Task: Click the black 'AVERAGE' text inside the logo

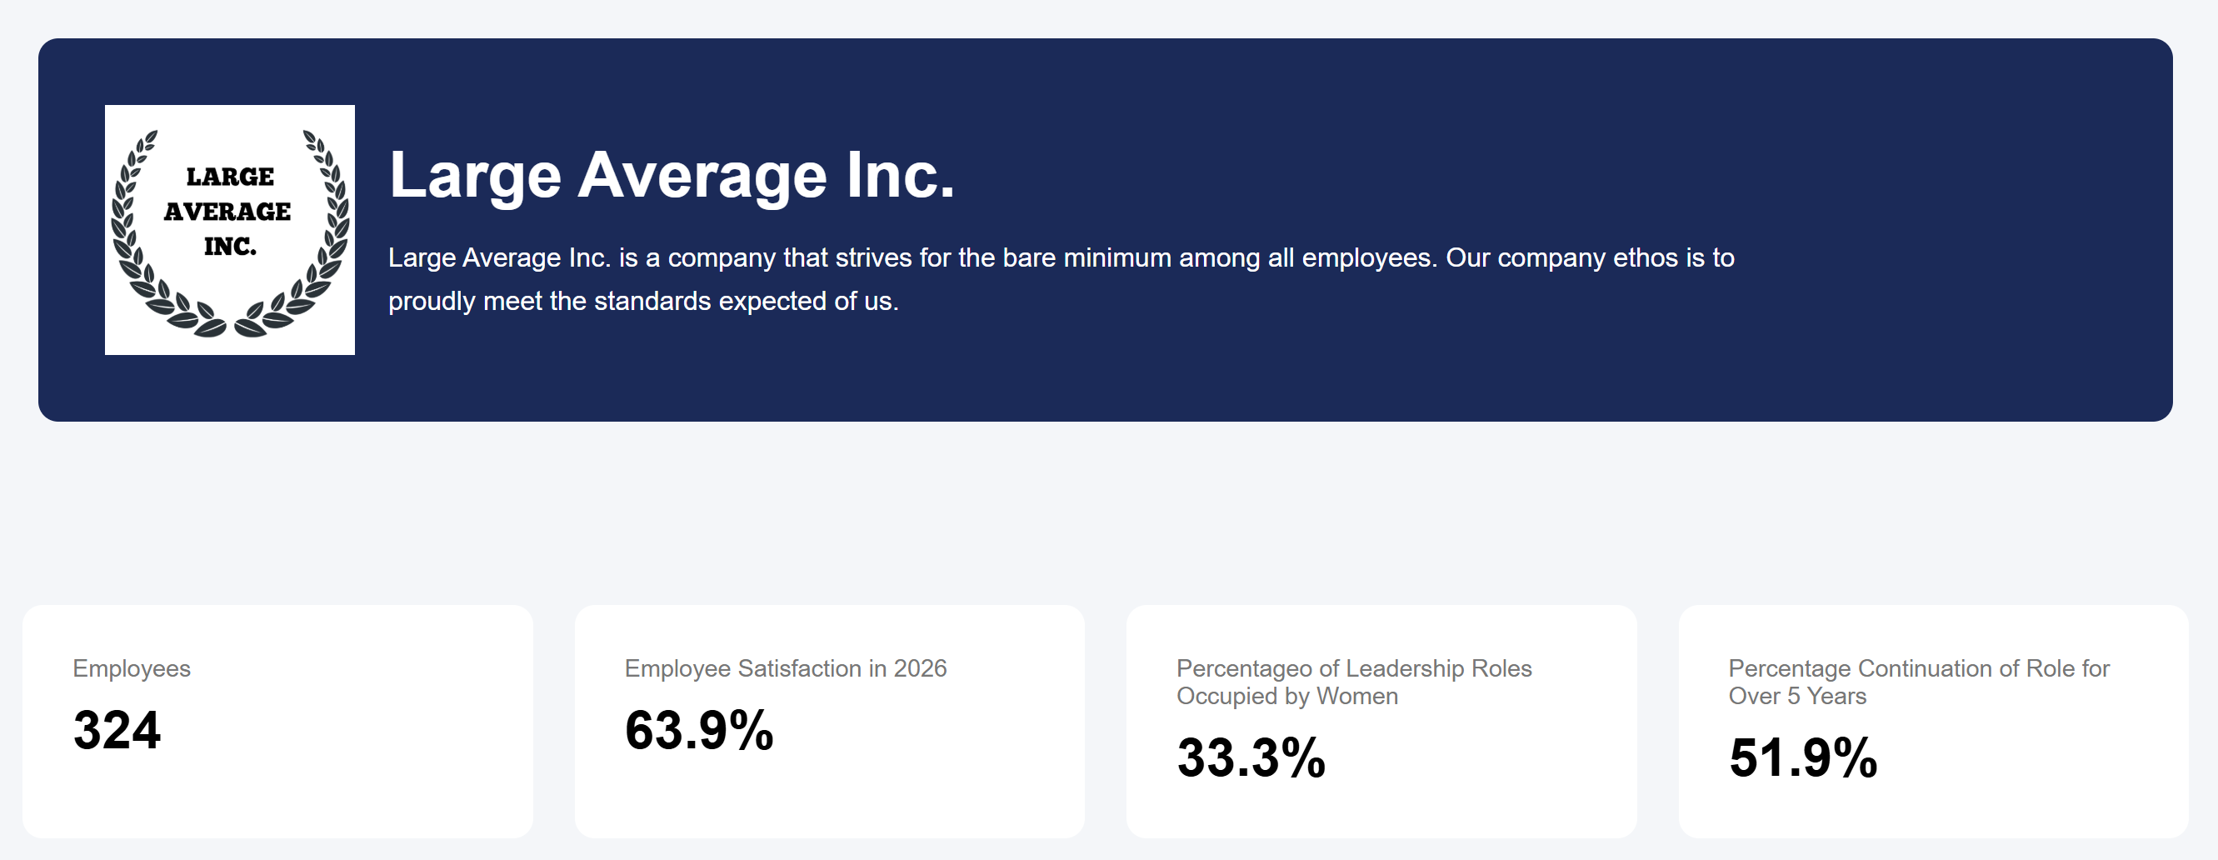Action: point(227,211)
